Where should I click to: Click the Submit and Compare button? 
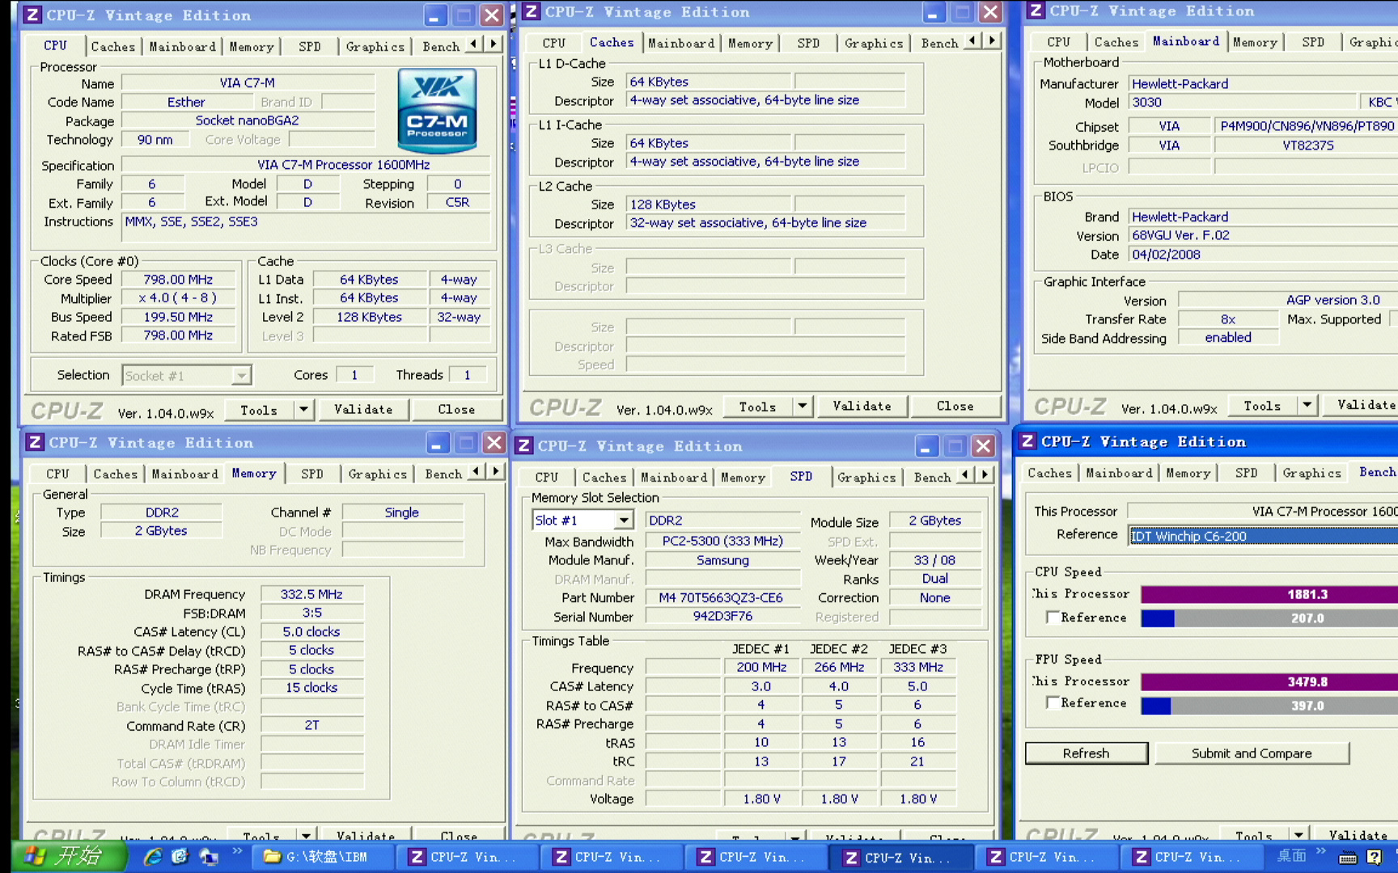[x=1251, y=753]
